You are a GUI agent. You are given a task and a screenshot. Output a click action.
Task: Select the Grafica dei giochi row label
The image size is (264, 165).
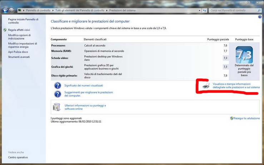click(x=62, y=67)
